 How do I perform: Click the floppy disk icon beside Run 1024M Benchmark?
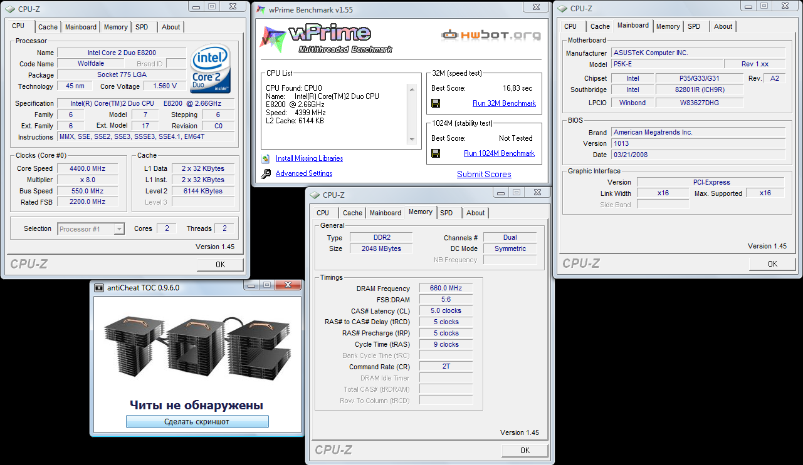click(x=436, y=153)
